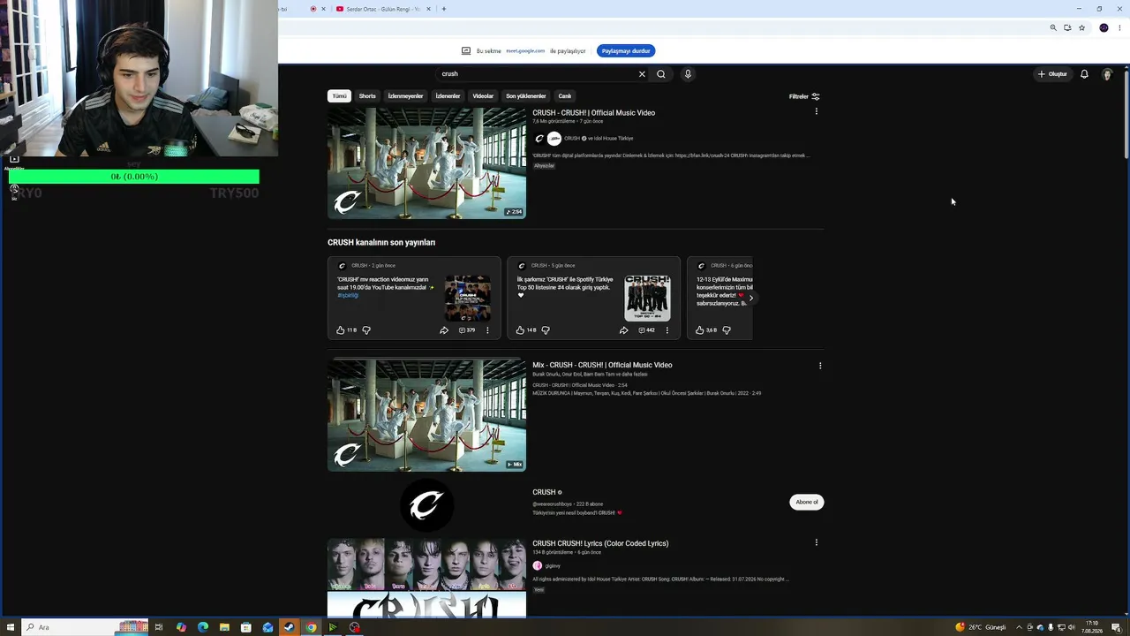Open the giginvy channel link

tap(553, 565)
